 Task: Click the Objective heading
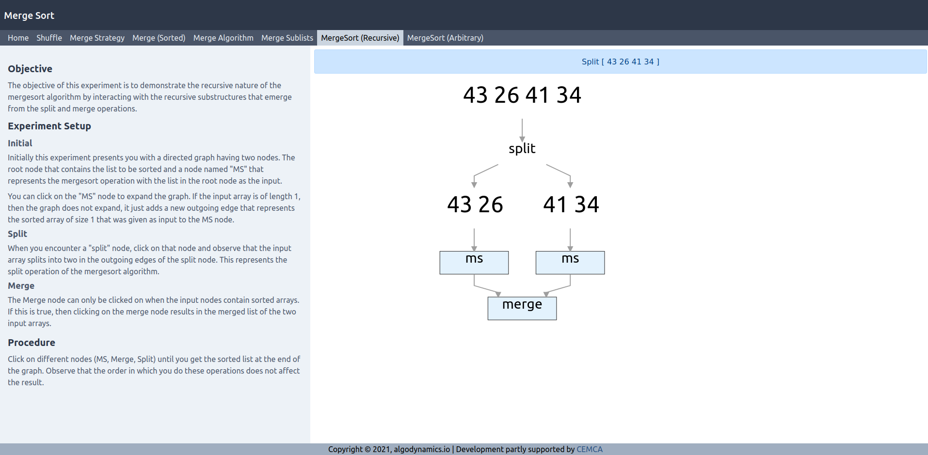(x=30, y=69)
